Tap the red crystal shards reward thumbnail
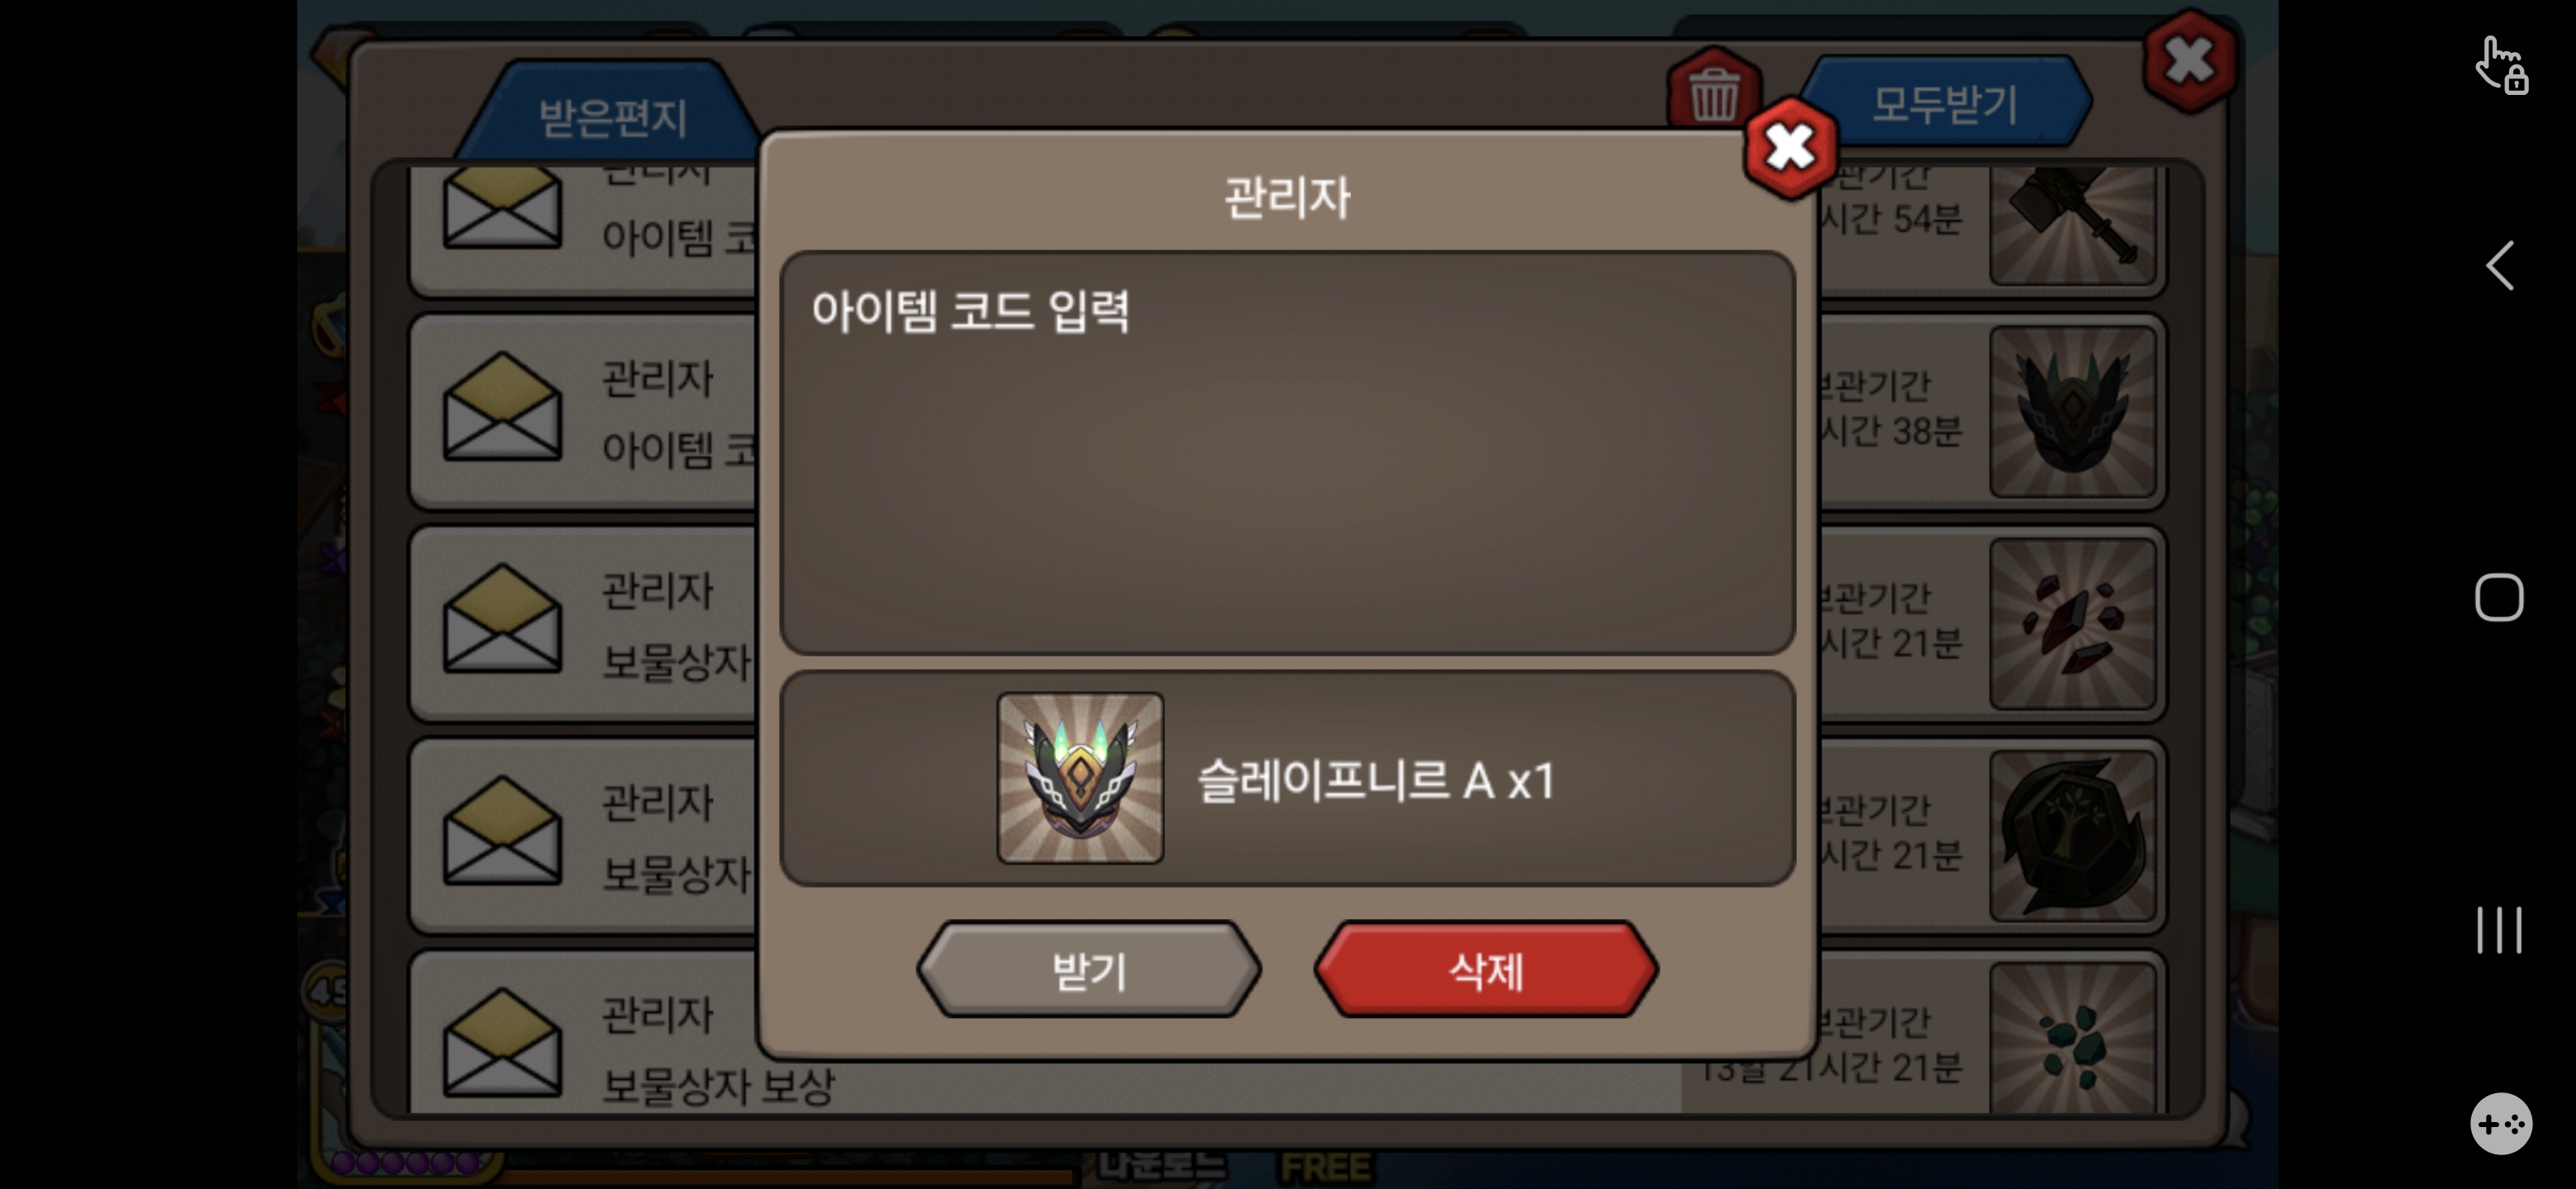 pos(2072,623)
